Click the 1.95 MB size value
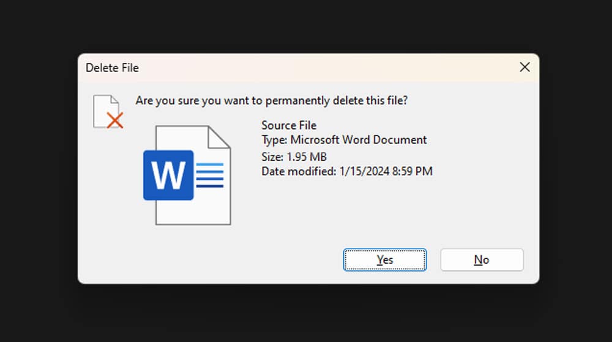The image size is (612, 342). (307, 157)
